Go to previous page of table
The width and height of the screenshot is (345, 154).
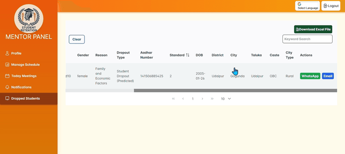point(183,99)
